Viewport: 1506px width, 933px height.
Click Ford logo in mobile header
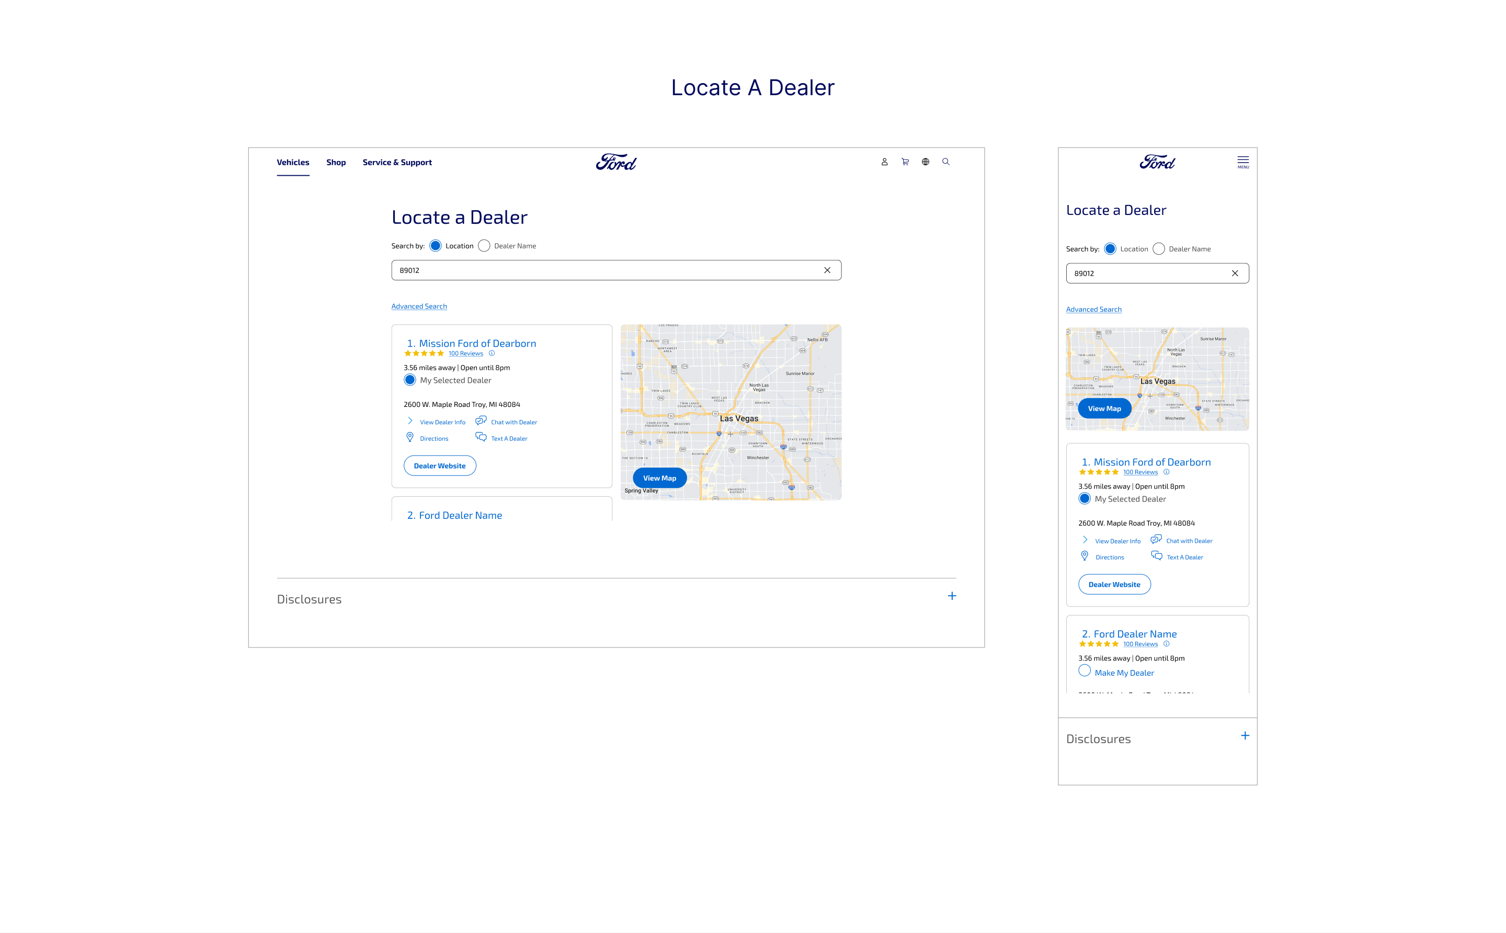click(1157, 162)
